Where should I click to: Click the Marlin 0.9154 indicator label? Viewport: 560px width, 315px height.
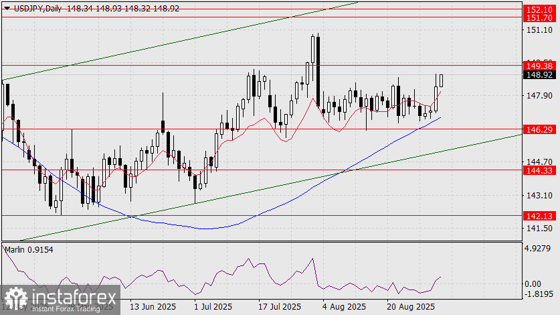[29, 250]
